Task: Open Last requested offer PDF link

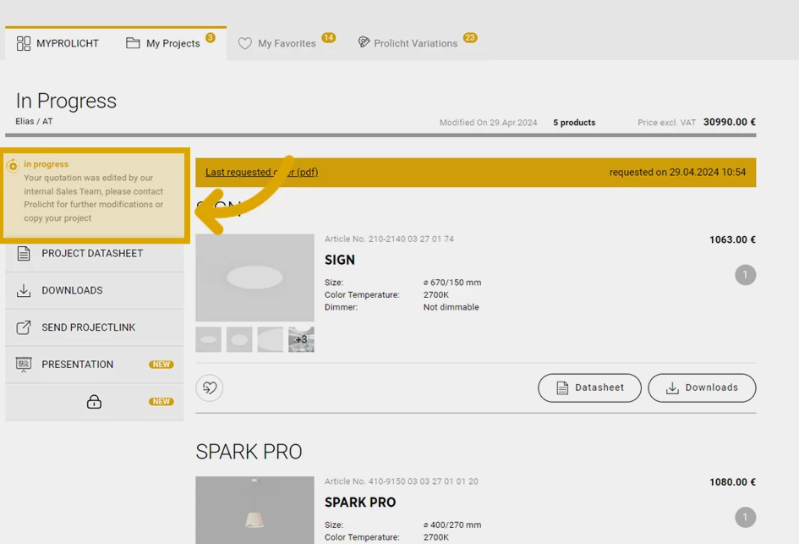Action: coord(261,173)
